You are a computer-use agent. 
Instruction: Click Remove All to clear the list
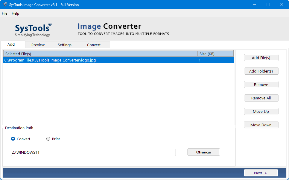261,98
